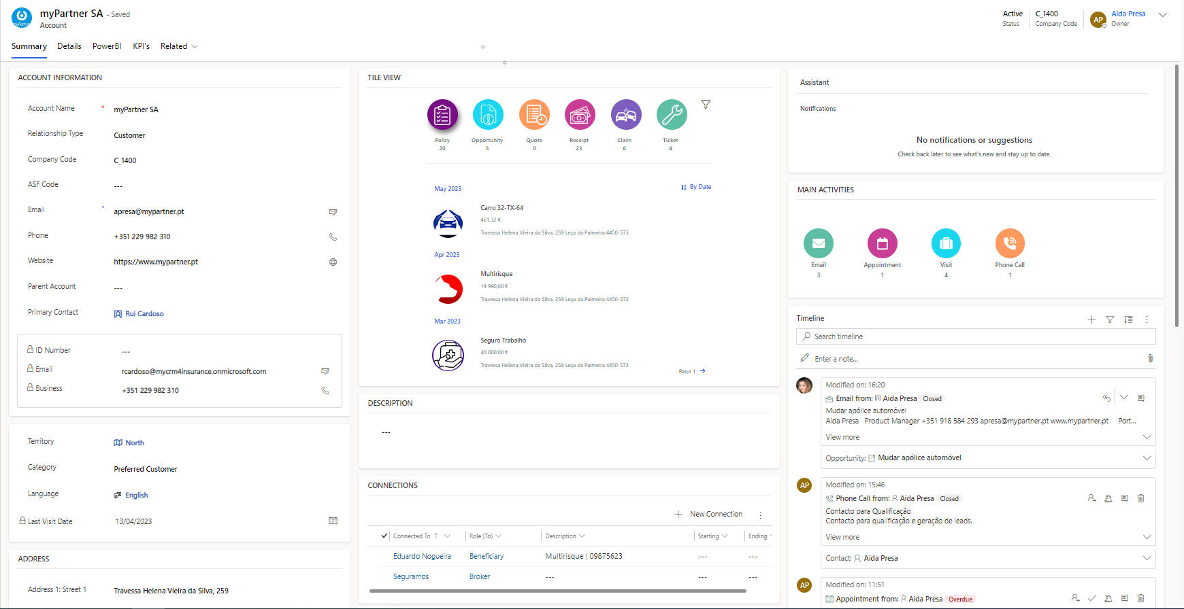Screen dimensions: 1184x609
Task: Mark the overdue appointment as complete
Action: coord(1091,599)
